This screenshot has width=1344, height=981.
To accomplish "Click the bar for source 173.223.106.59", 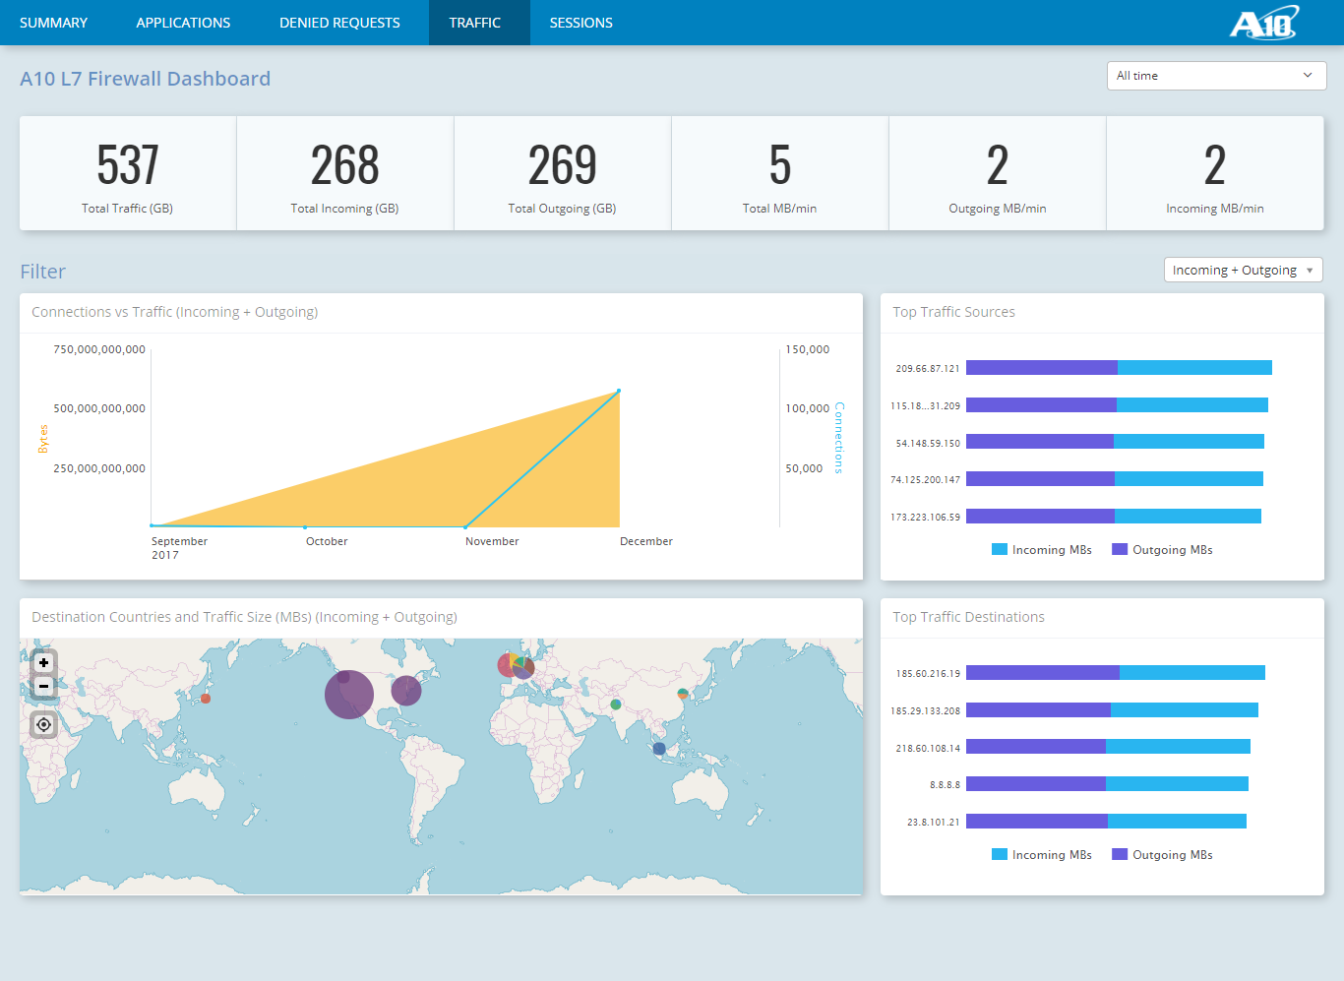I will point(1114,516).
